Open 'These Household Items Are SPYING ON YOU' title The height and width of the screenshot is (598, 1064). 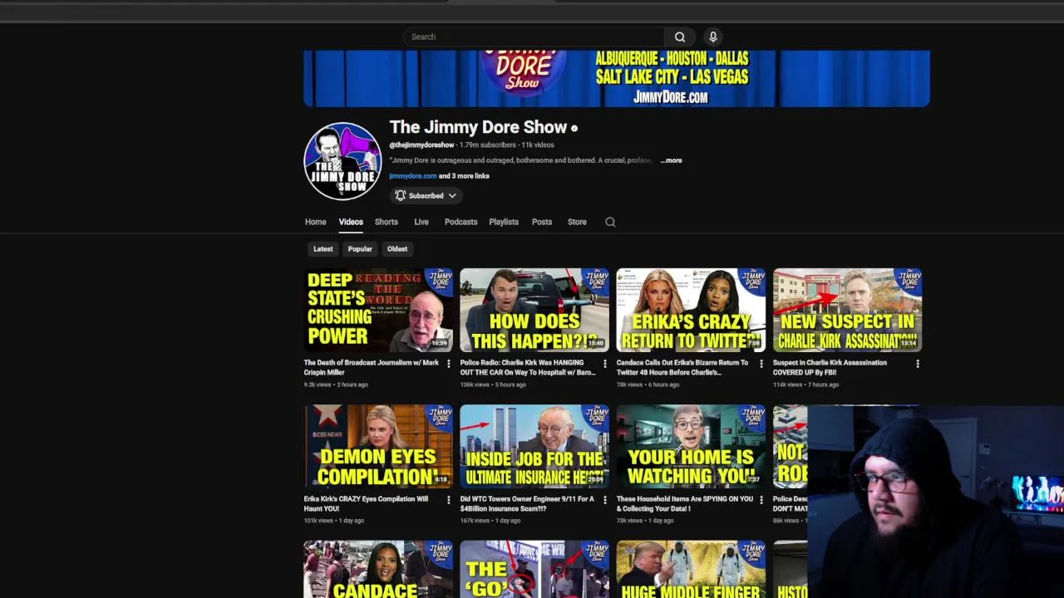tap(685, 503)
